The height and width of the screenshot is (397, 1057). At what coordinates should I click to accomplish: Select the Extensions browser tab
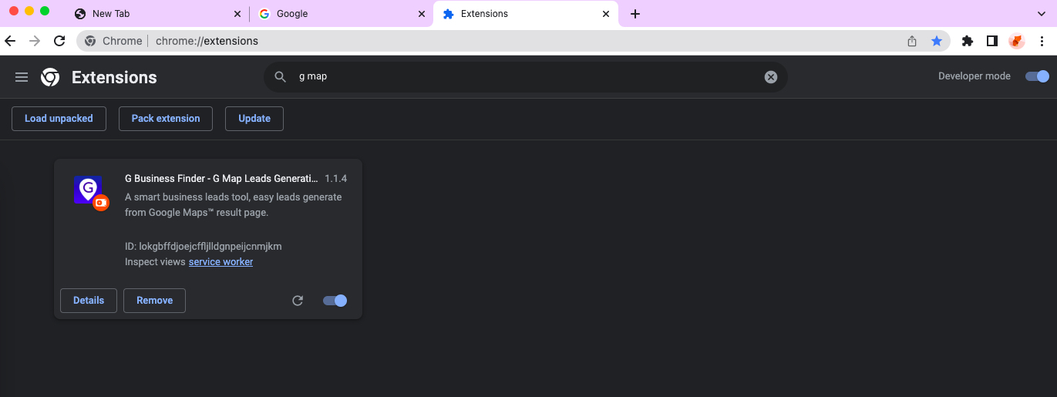(526, 14)
